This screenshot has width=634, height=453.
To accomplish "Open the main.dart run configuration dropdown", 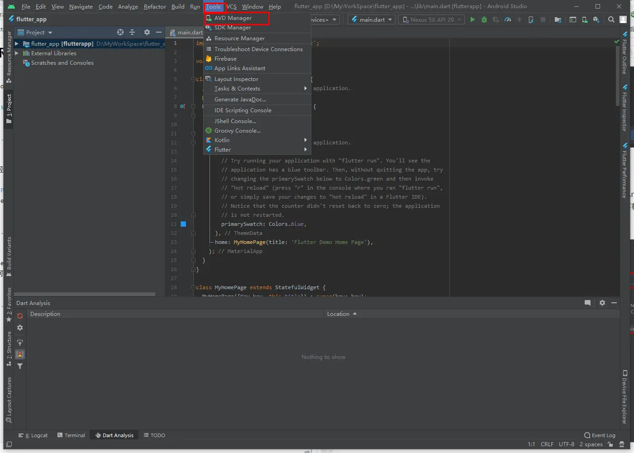I will 372,19.
